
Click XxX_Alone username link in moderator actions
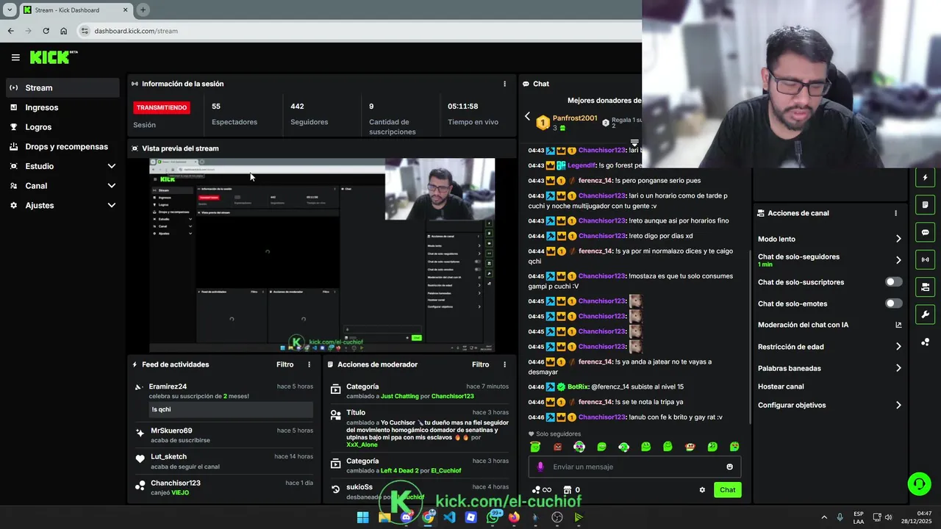(x=362, y=445)
